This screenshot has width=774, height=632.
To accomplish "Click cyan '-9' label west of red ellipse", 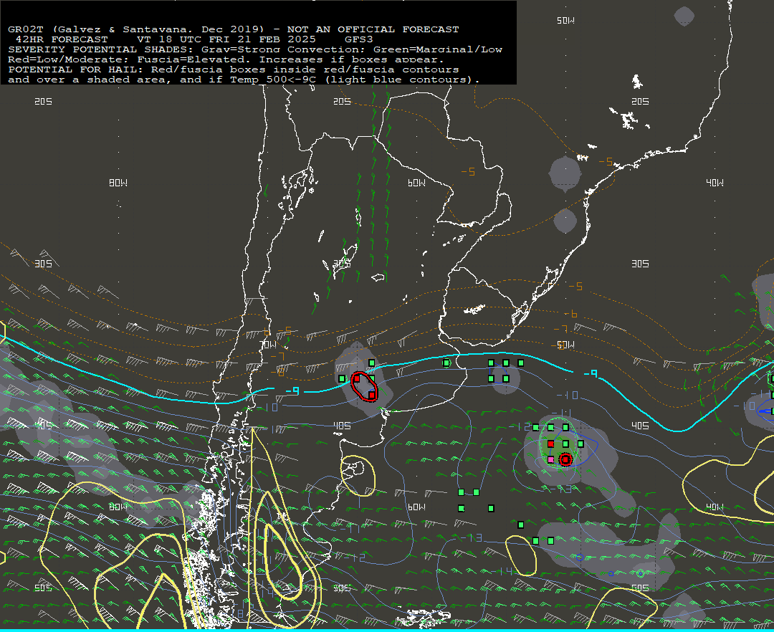I will click(292, 391).
